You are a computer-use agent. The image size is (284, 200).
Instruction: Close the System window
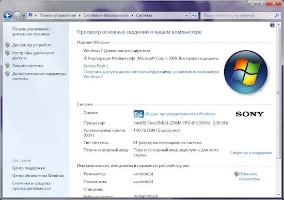click(274, 3)
